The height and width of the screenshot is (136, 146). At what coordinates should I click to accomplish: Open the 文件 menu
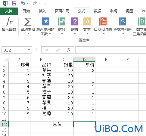point(9,11)
